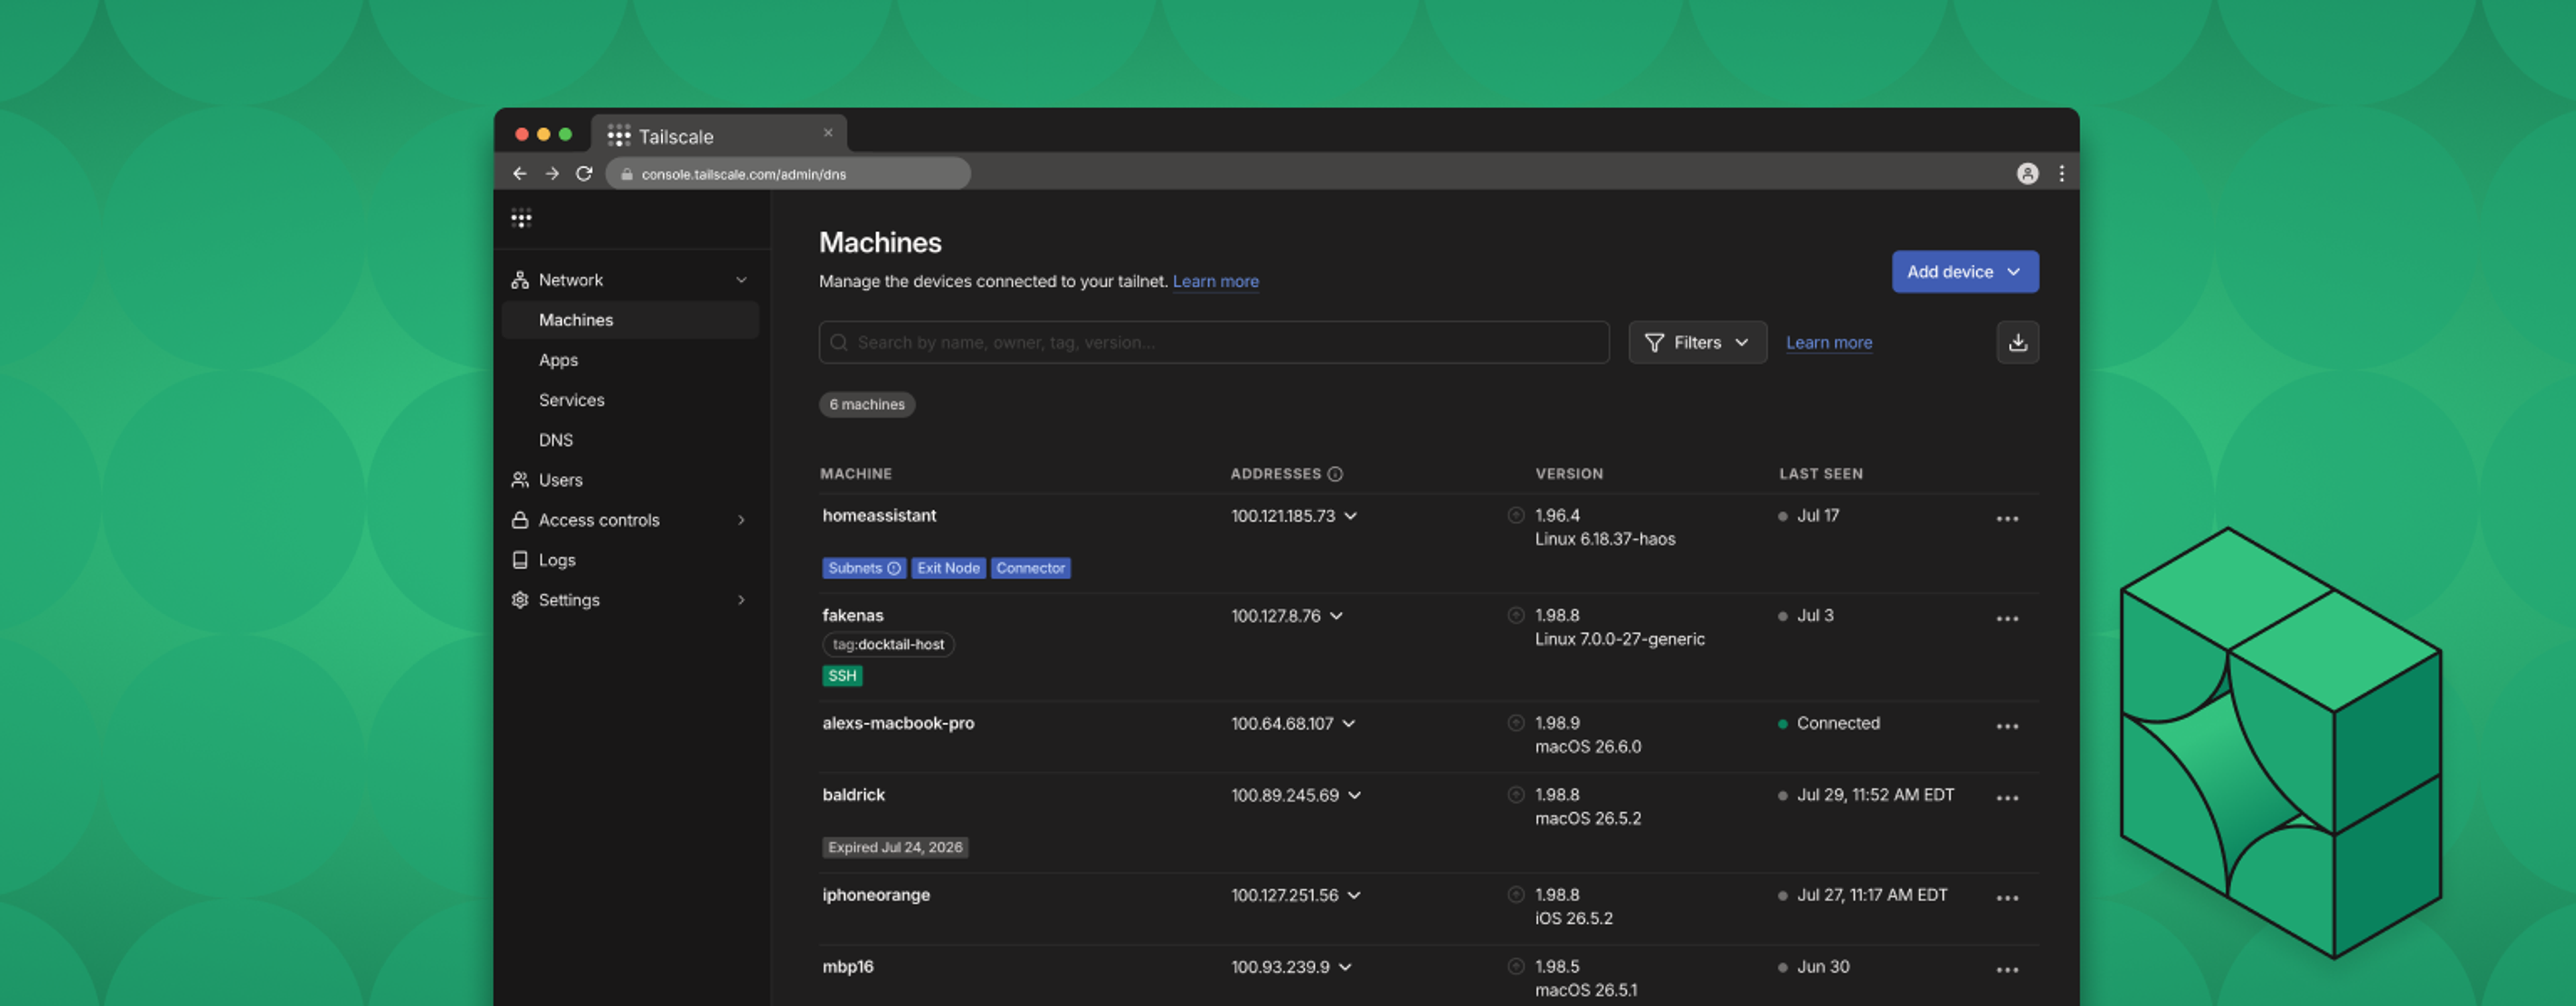Image resolution: width=2576 pixels, height=1006 pixels.
Task: Click the update icon beside baldrick version
Action: 1515,794
